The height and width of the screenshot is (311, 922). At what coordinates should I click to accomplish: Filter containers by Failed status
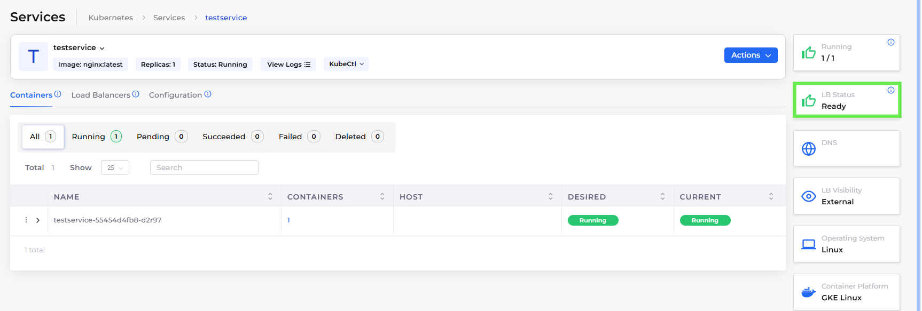point(299,137)
